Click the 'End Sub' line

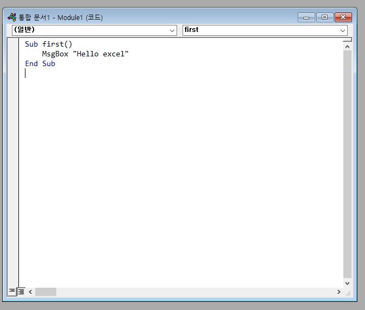click(x=40, y=63)
